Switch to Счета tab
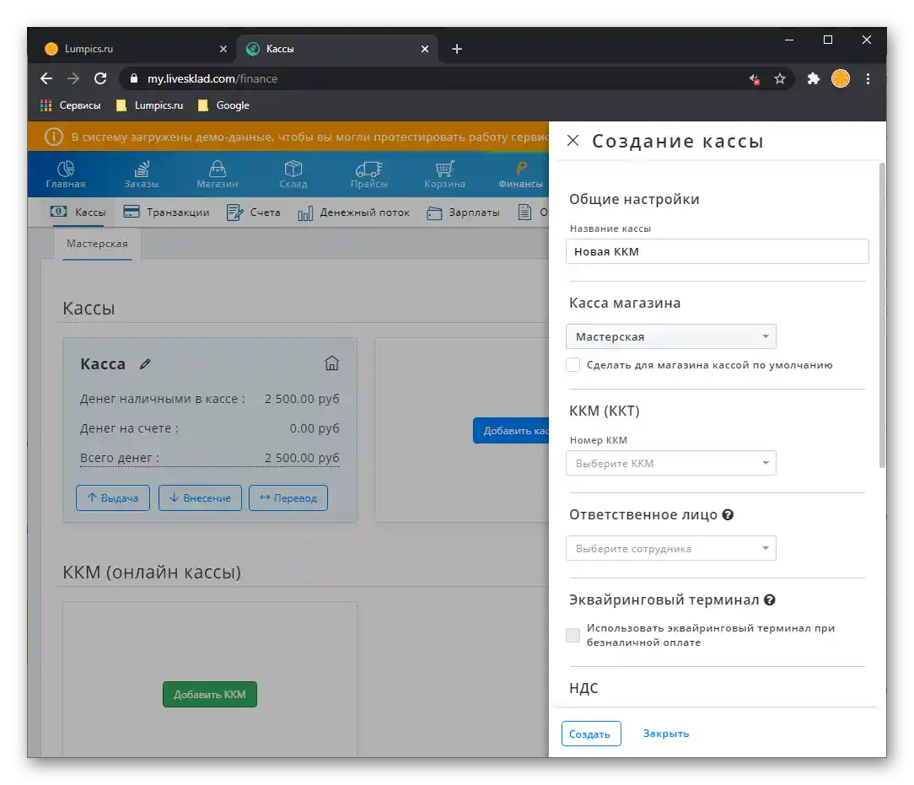Screen dimensions: 914x785 point(254,212)
